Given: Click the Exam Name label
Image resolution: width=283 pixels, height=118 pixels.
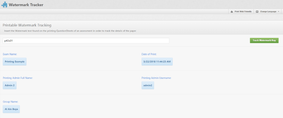Looking at the screenshot, I should [10, 54].
